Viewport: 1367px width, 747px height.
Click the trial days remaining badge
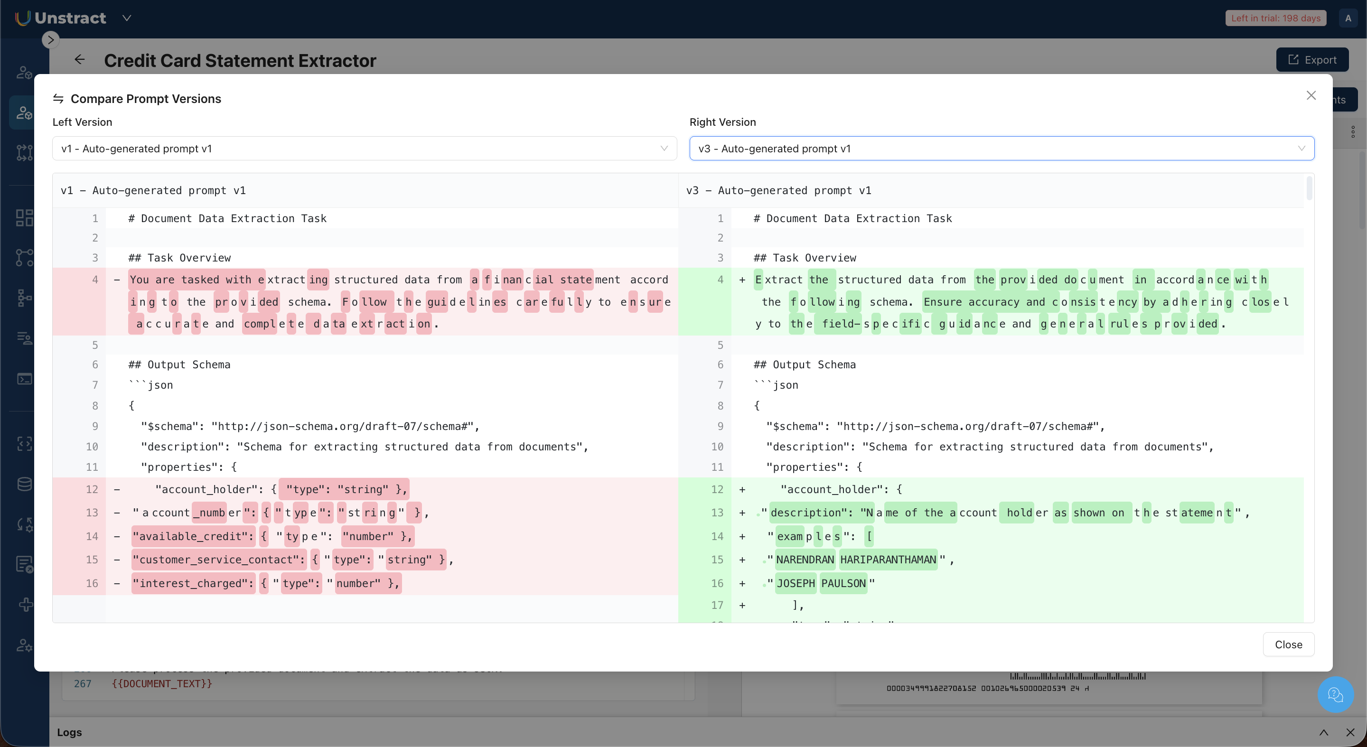click(x=1275, y=18)
